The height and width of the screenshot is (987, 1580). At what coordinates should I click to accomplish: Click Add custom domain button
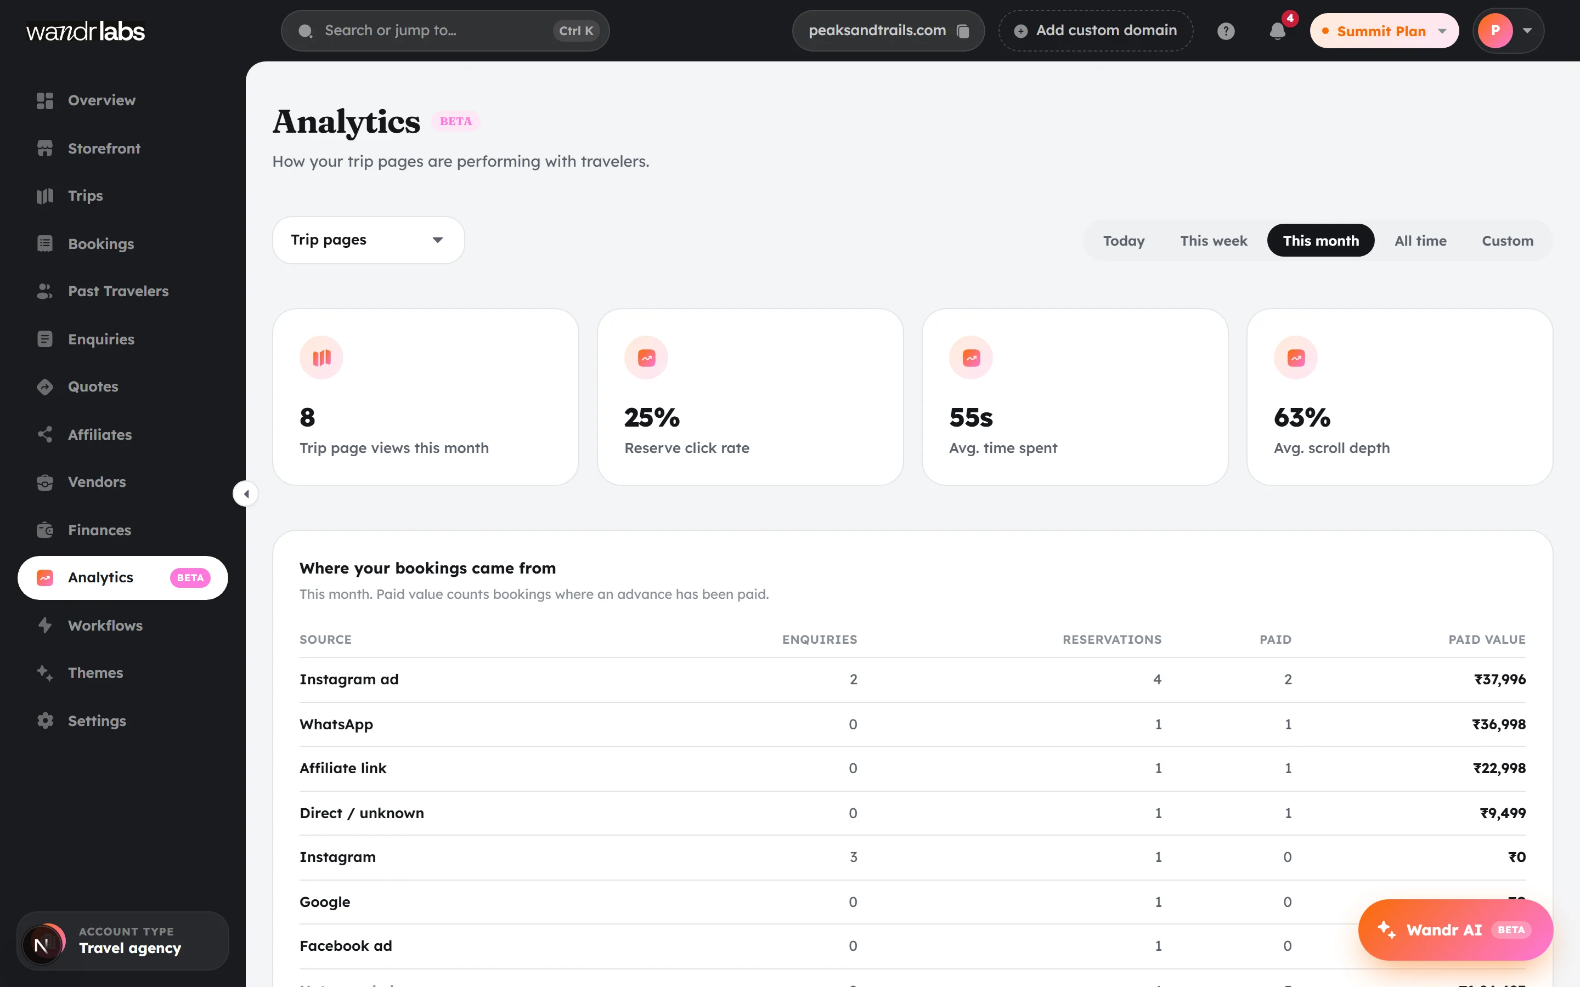1096,31
